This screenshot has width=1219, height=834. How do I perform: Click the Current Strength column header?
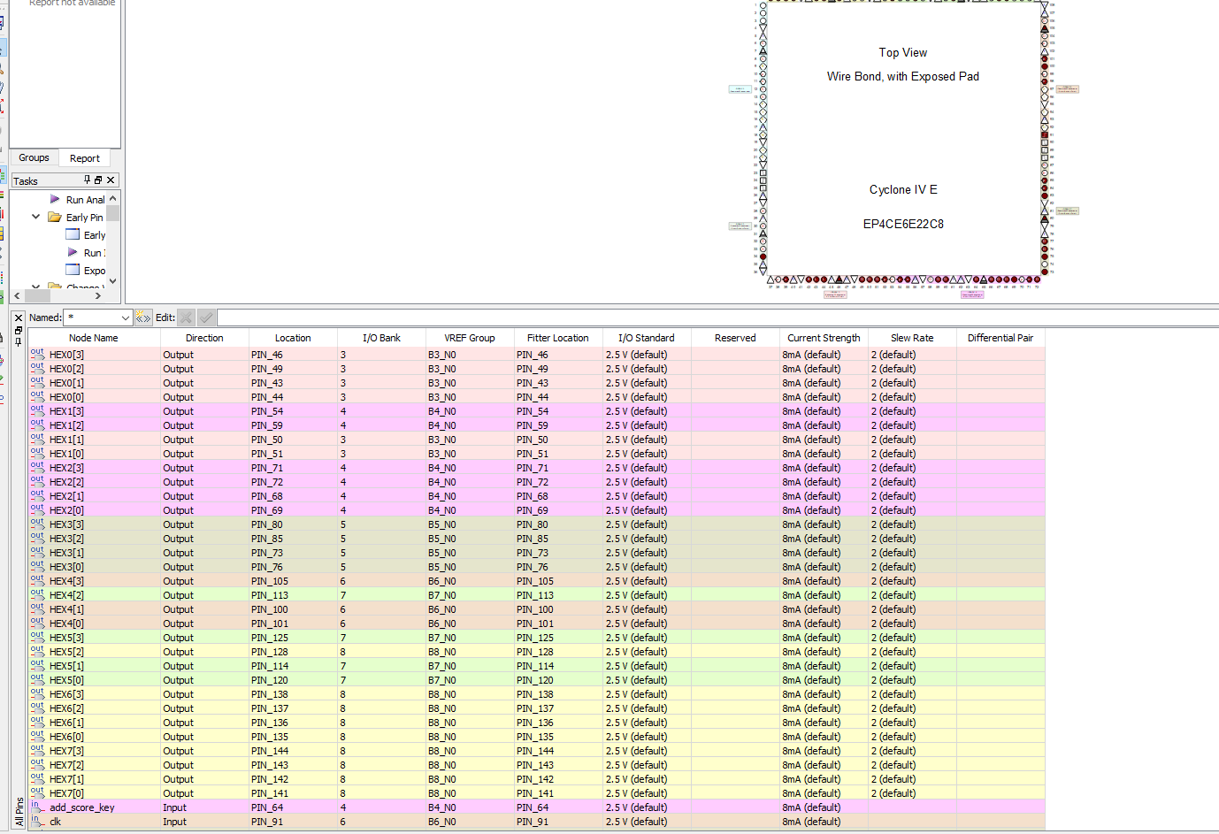tap(824, 338)
